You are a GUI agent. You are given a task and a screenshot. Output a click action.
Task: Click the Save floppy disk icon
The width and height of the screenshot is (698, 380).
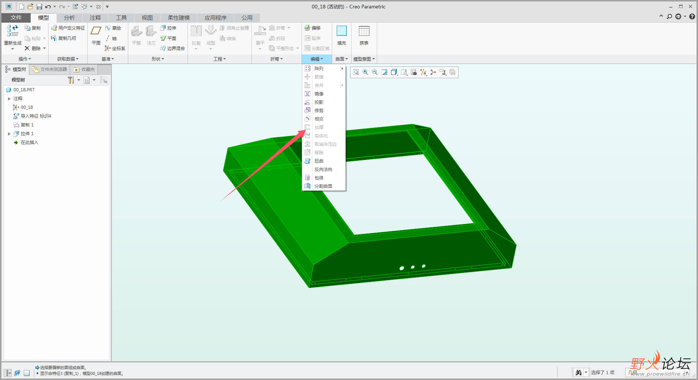pos(39,7)
